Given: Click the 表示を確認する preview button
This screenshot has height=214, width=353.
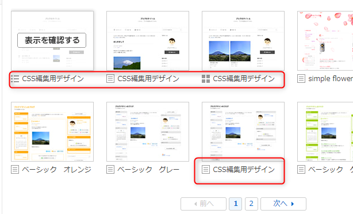Looking at the screenshot, I should (52, 40).
